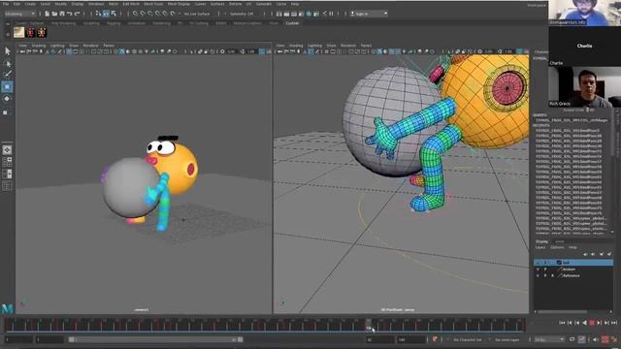
Task: Toggle visibility V of Reference layer
Action: tap(538, 275)
